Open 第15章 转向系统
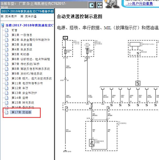The width and height of the screenshot is (159, 160). pos(23,103)
